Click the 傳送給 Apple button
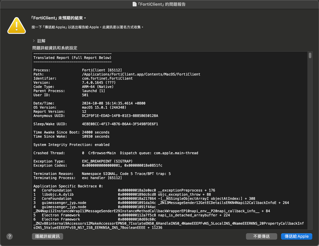319x246 pixels. point(296,236)
